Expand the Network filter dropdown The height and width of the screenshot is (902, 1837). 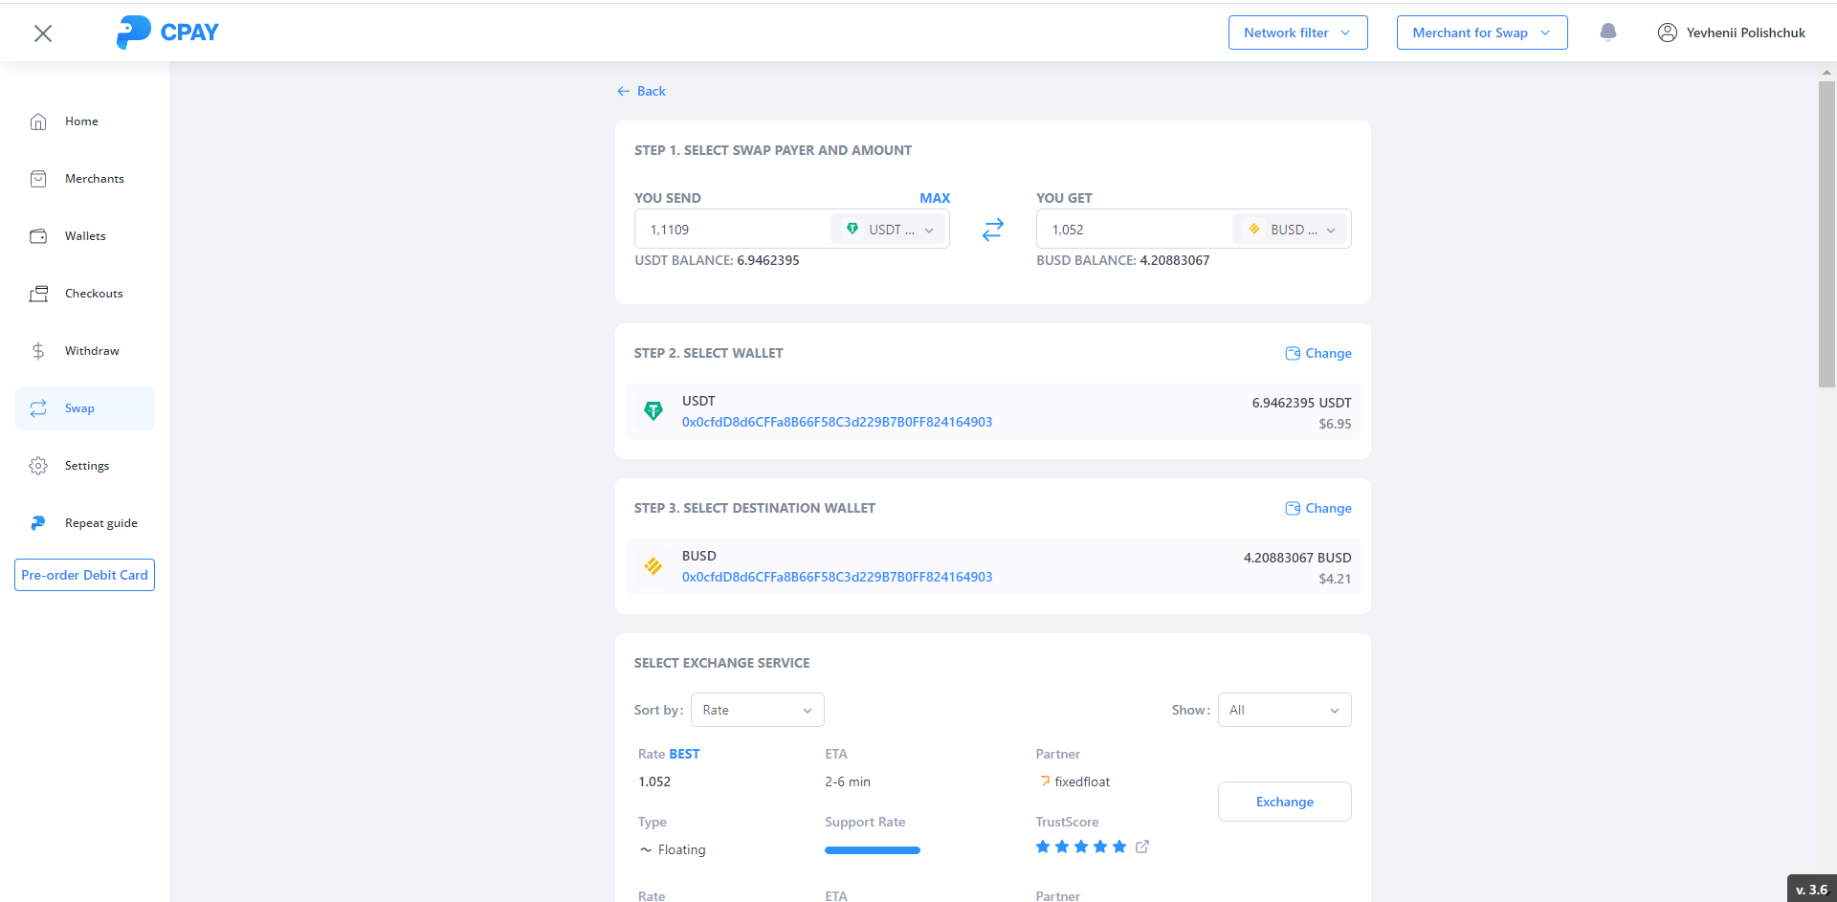coord(1297,33)
